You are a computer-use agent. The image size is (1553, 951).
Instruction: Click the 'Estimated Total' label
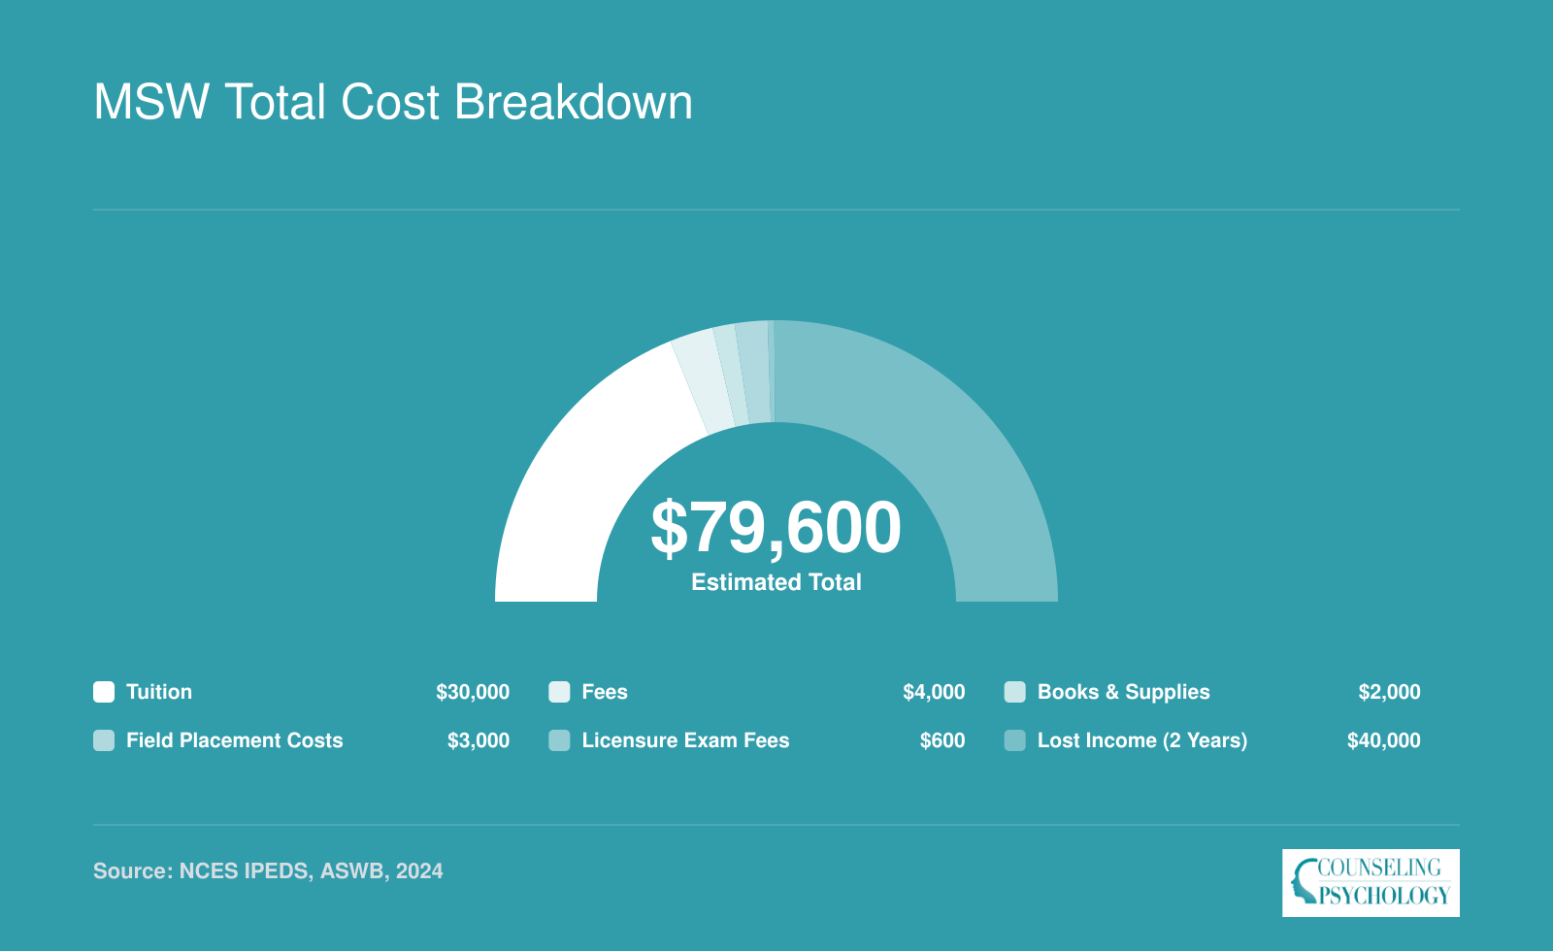776,582
